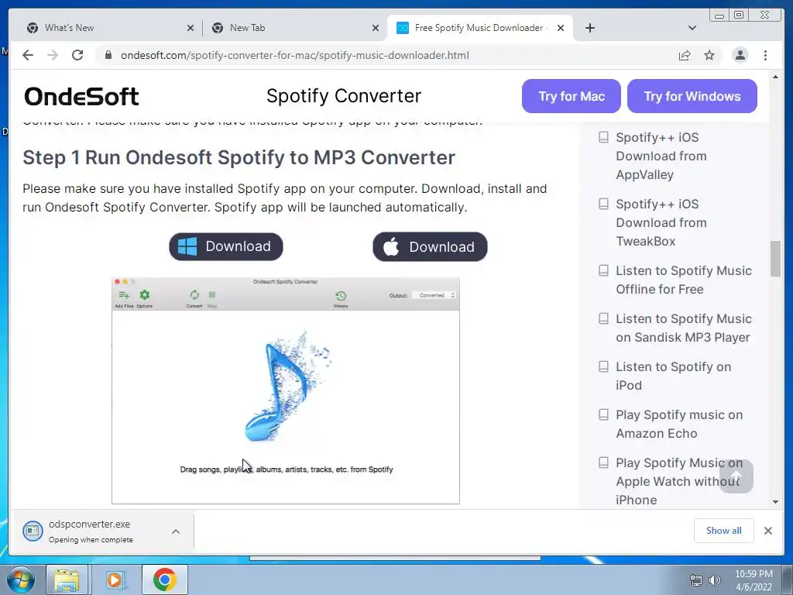The height and width of the screenshot is (595, 793).
Task: Click the taskbar clock 10:59 PM
Action: [754, 574]
